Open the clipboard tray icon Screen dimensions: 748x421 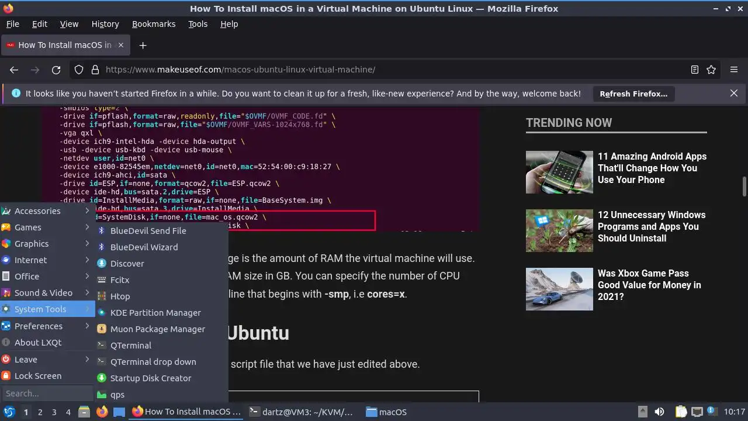pyautogui.click(x=681, y=412)
